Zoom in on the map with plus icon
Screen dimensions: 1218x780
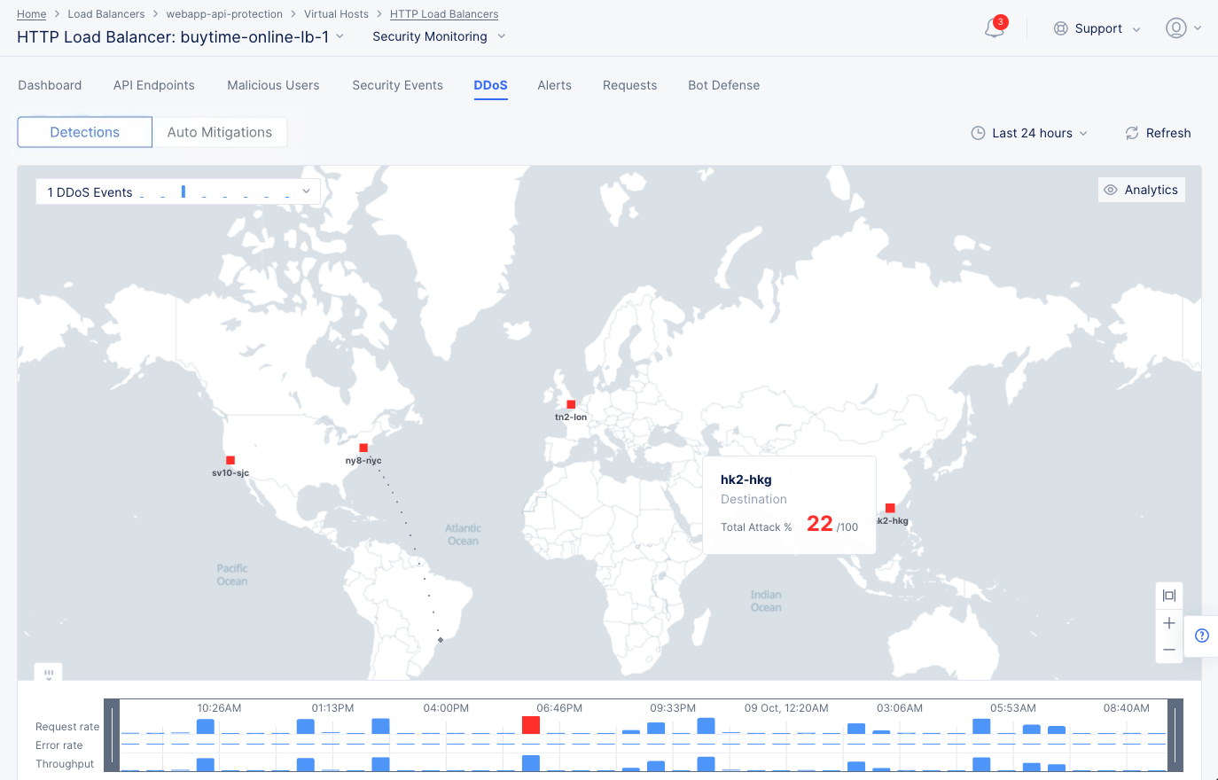(x=1168, y=623)
